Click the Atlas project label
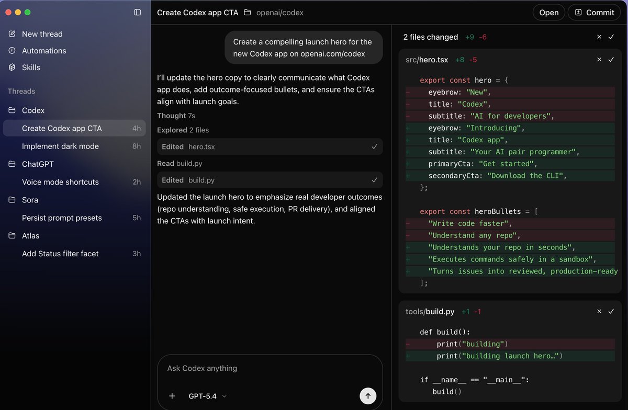Viewport: 628px width, 410px height. coord(31,236)
